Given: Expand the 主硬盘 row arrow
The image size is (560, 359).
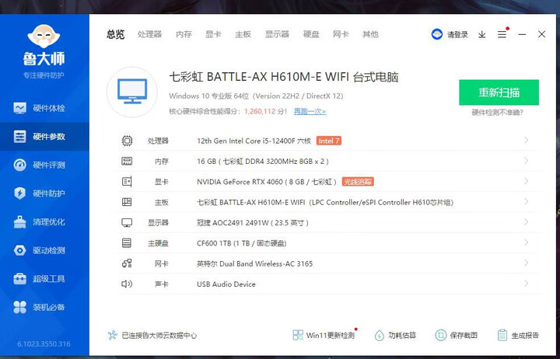Looking at the screenshot, I should (527, 243).
